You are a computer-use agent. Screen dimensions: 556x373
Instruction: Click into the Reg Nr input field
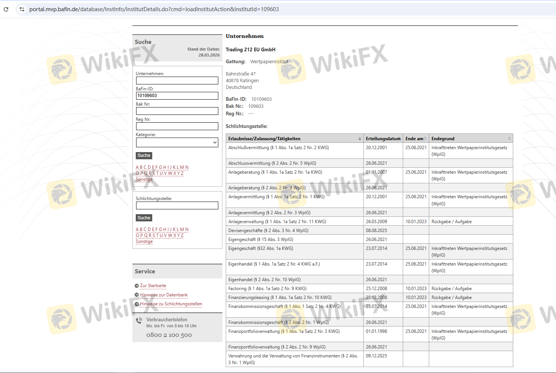(177, 126)
